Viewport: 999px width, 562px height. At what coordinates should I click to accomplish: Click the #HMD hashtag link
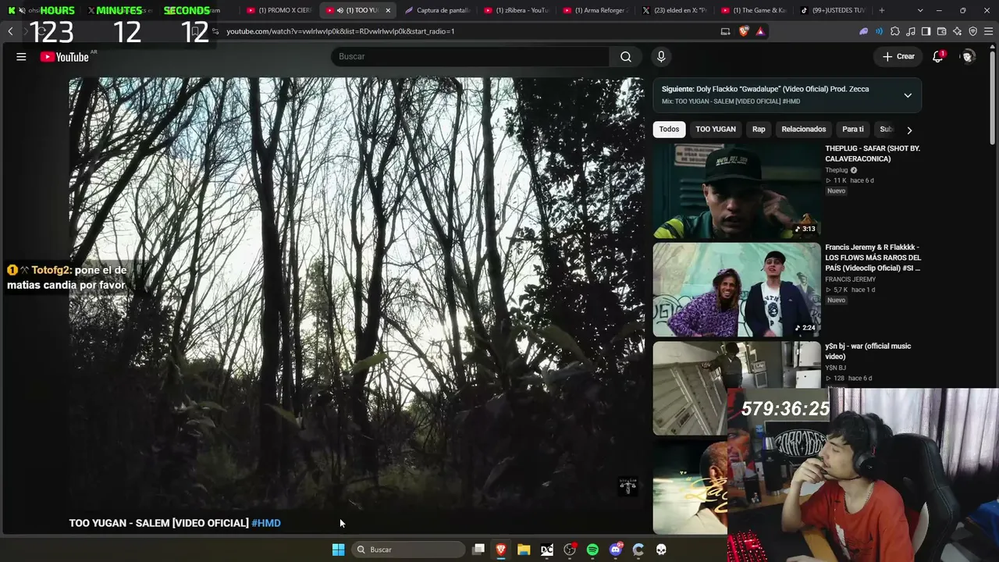[266, 523]
